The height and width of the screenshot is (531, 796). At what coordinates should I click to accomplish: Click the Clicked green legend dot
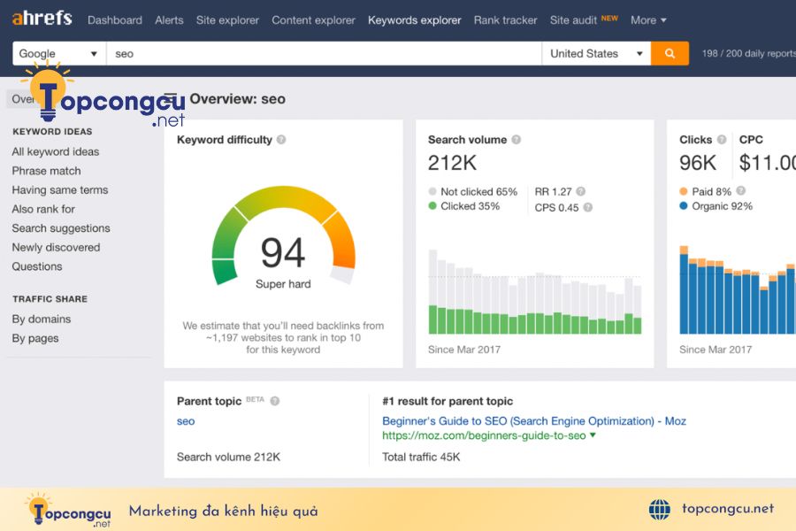pyautogui.click(x=432, y=206)
